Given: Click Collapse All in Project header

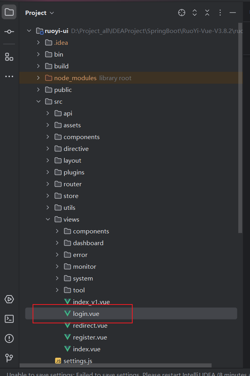Looking at the screenshot, I should pos(207,13).
